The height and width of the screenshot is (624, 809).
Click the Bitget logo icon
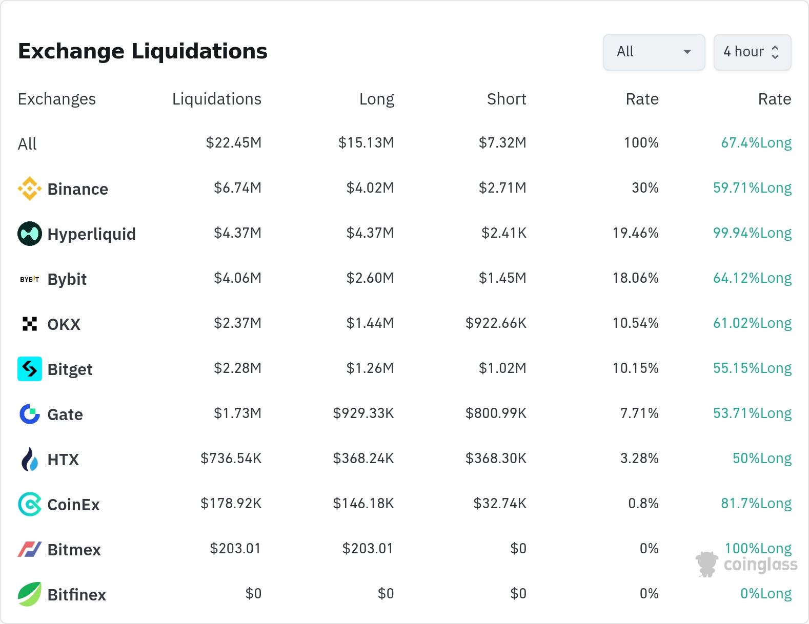click(30, 369)
